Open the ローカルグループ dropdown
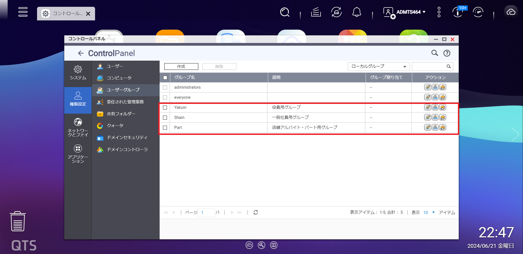 [x=379, y=67]
